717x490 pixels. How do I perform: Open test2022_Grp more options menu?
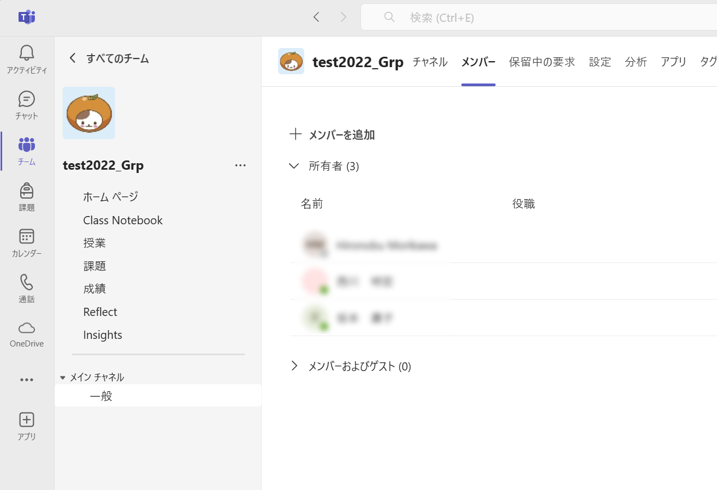[240, 165]
